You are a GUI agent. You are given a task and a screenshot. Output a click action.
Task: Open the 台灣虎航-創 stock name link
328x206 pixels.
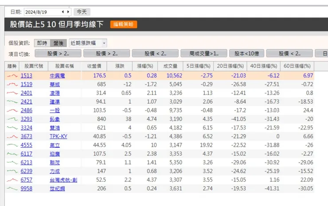coord(63,180)
